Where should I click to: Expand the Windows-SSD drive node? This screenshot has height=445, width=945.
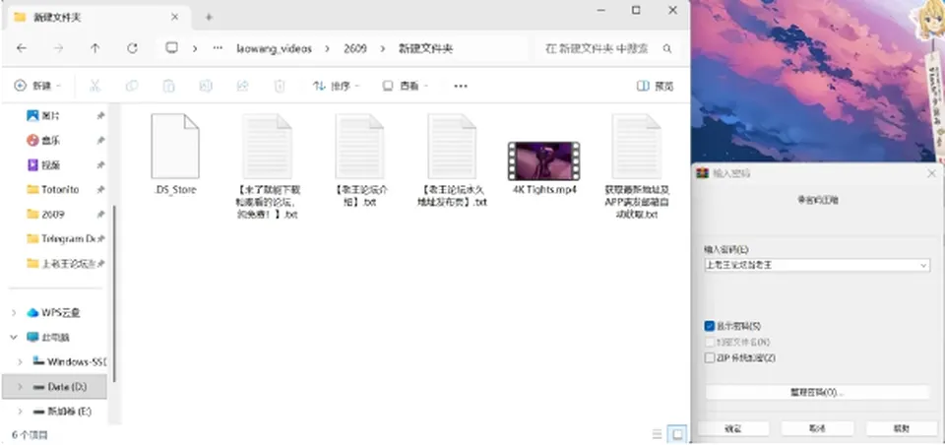pyautogui.click(x=20, y=362)
